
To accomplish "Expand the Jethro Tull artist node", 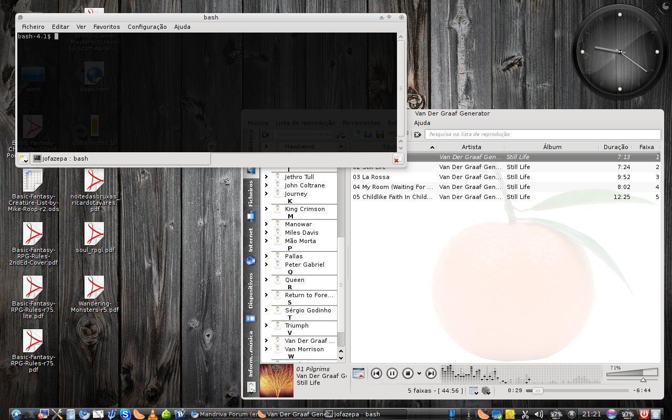I will 266,177.
